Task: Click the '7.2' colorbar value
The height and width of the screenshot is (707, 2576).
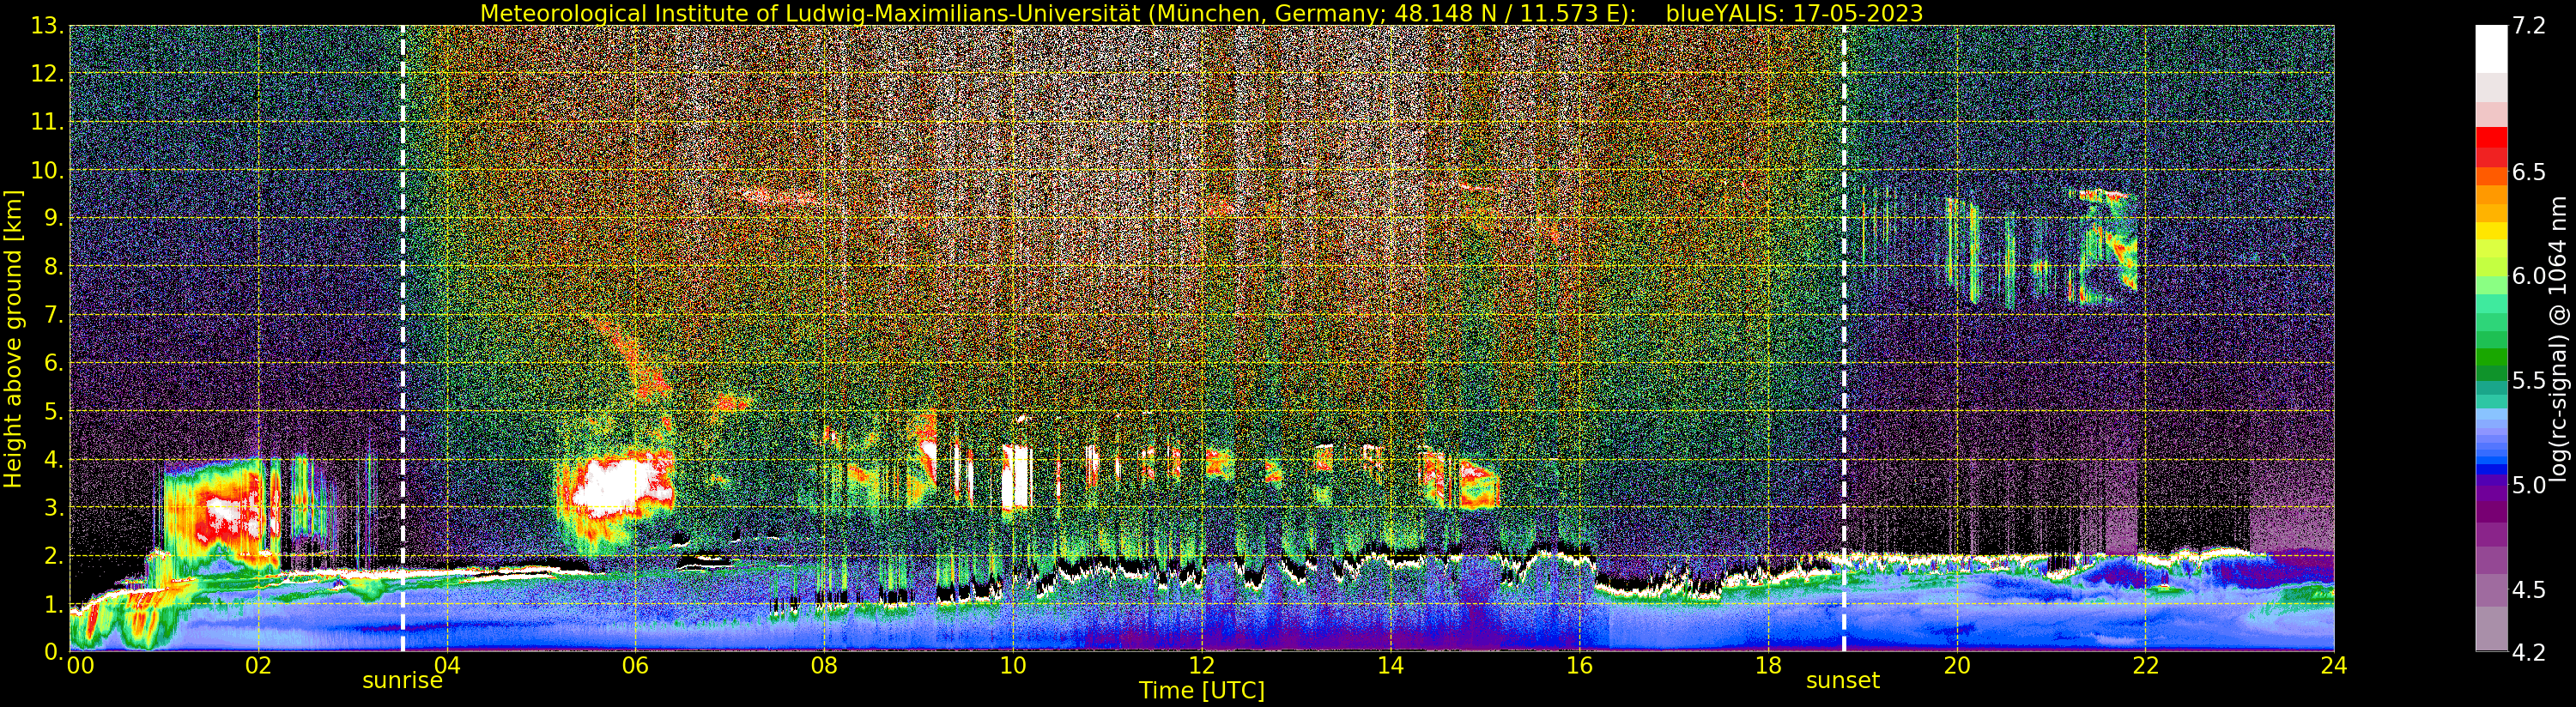Action: click(2529, 27)
